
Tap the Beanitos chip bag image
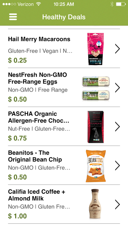(96, 166)
